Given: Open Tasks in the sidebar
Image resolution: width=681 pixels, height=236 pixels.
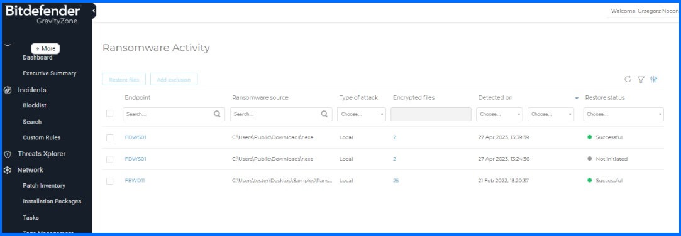Looking at the screenshot, I should 31,217.
